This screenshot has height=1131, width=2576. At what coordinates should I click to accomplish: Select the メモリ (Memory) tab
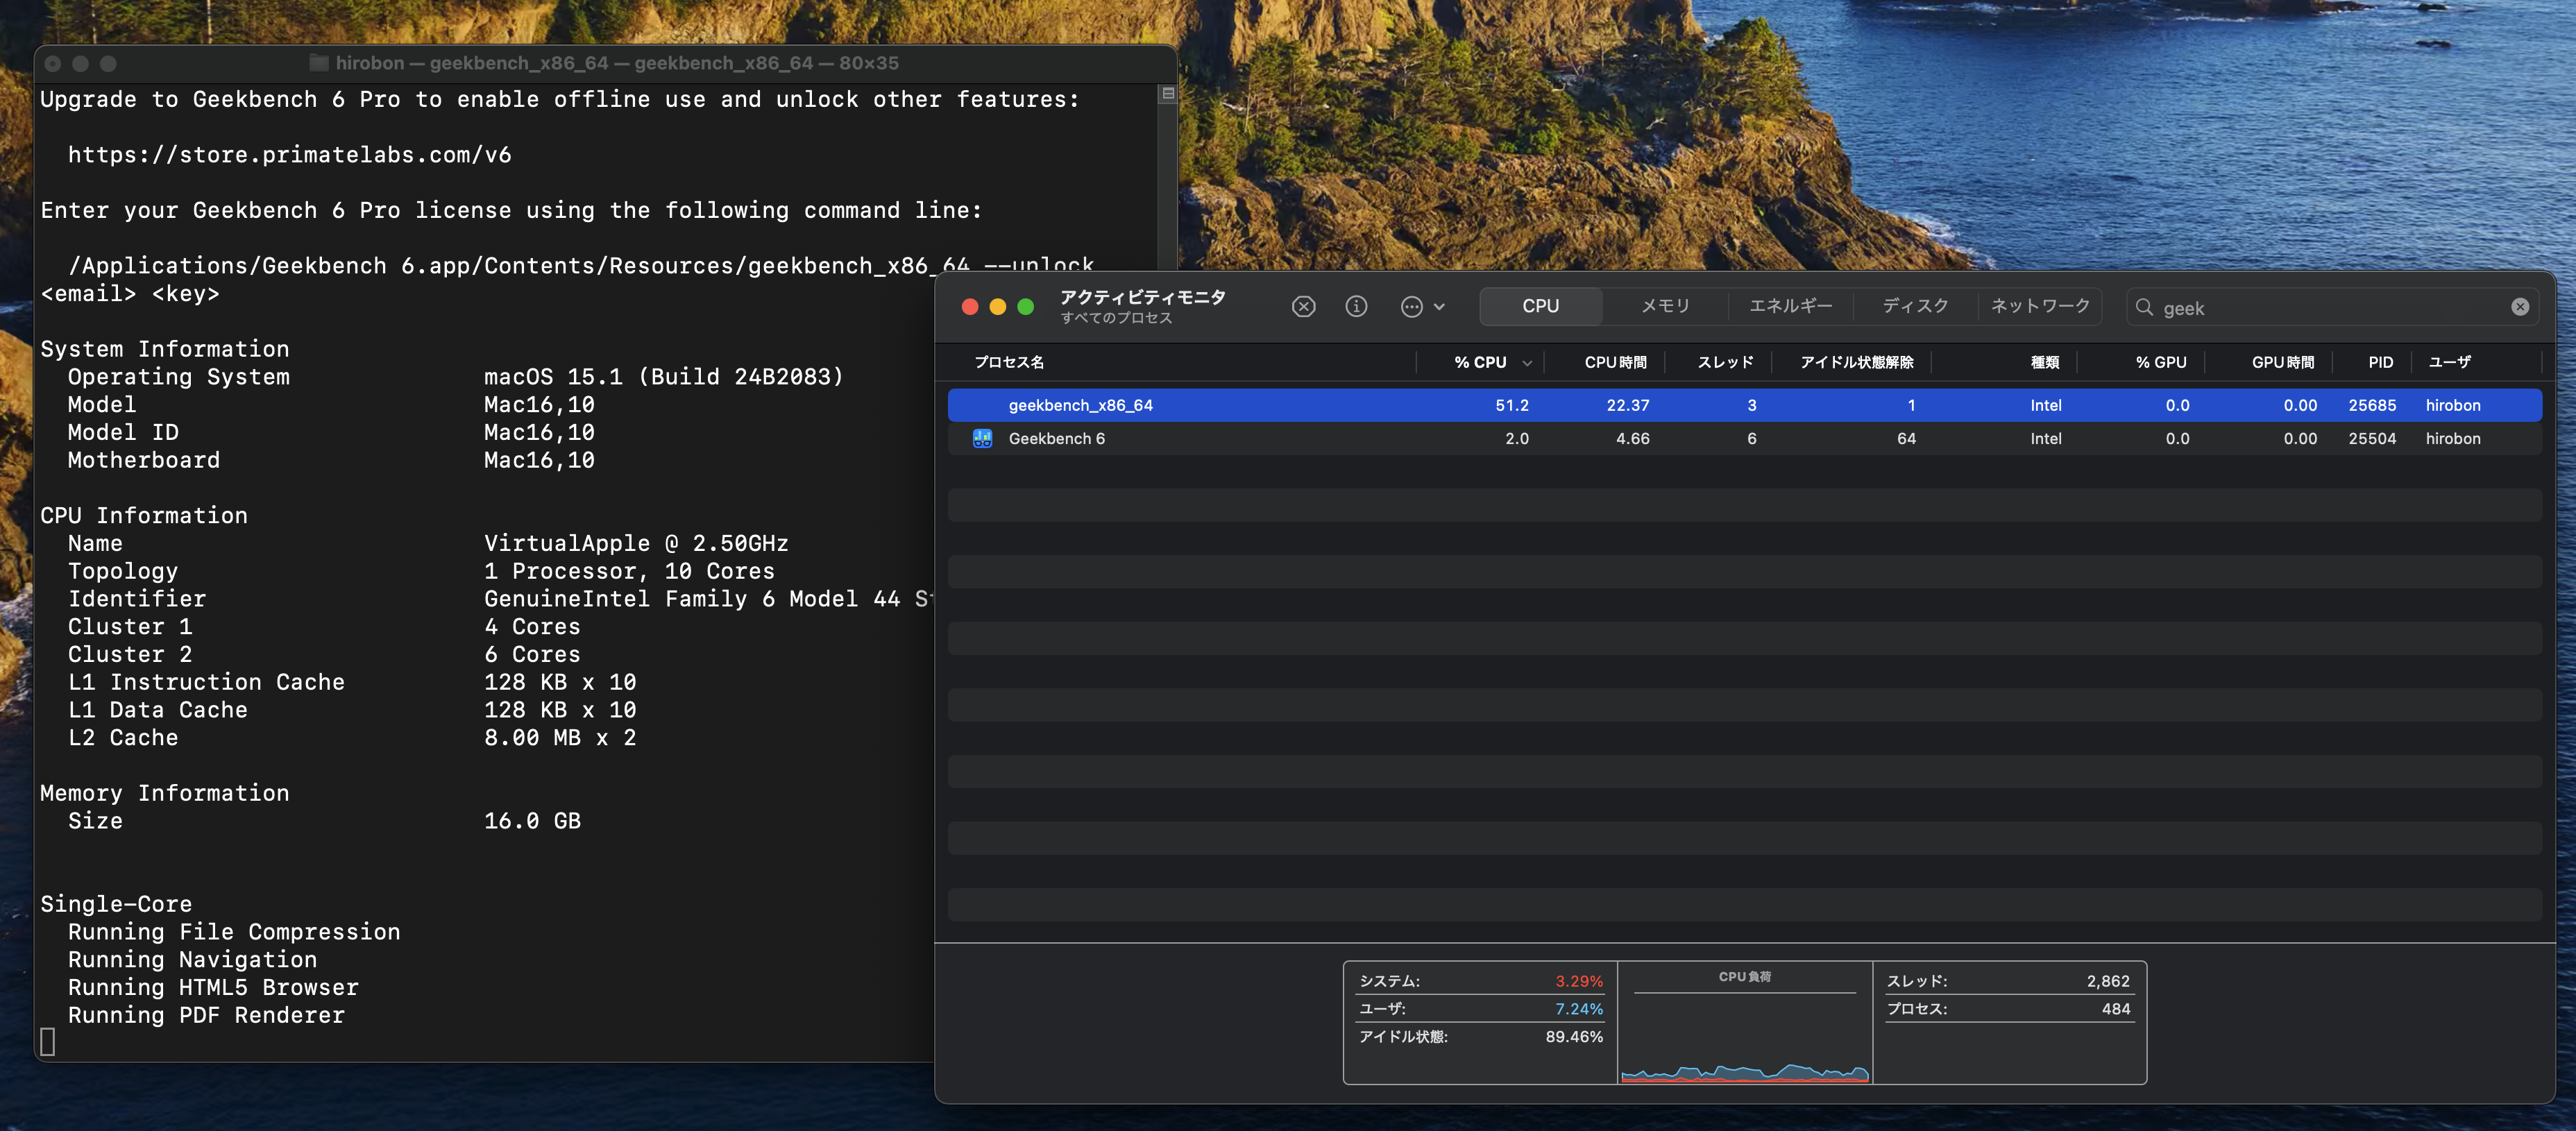1664,305
